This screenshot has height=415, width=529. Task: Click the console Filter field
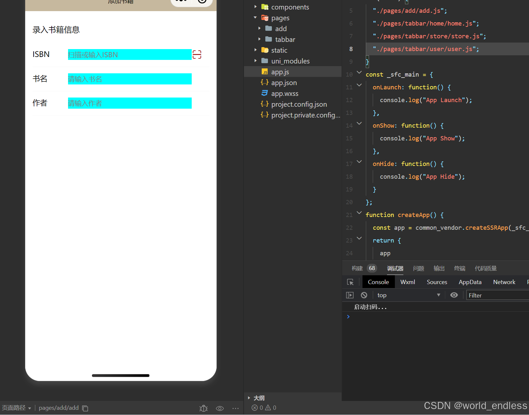(497, 295)
